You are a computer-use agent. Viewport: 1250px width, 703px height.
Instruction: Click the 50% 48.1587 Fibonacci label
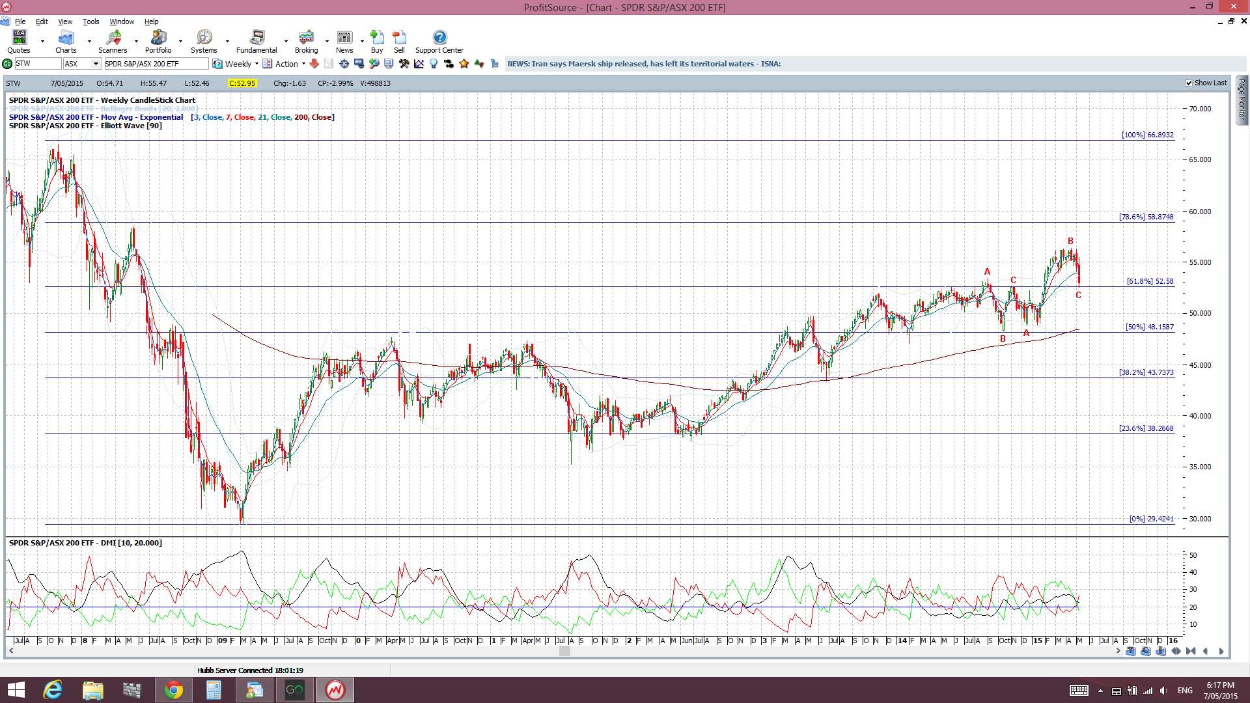point(1150,327)
